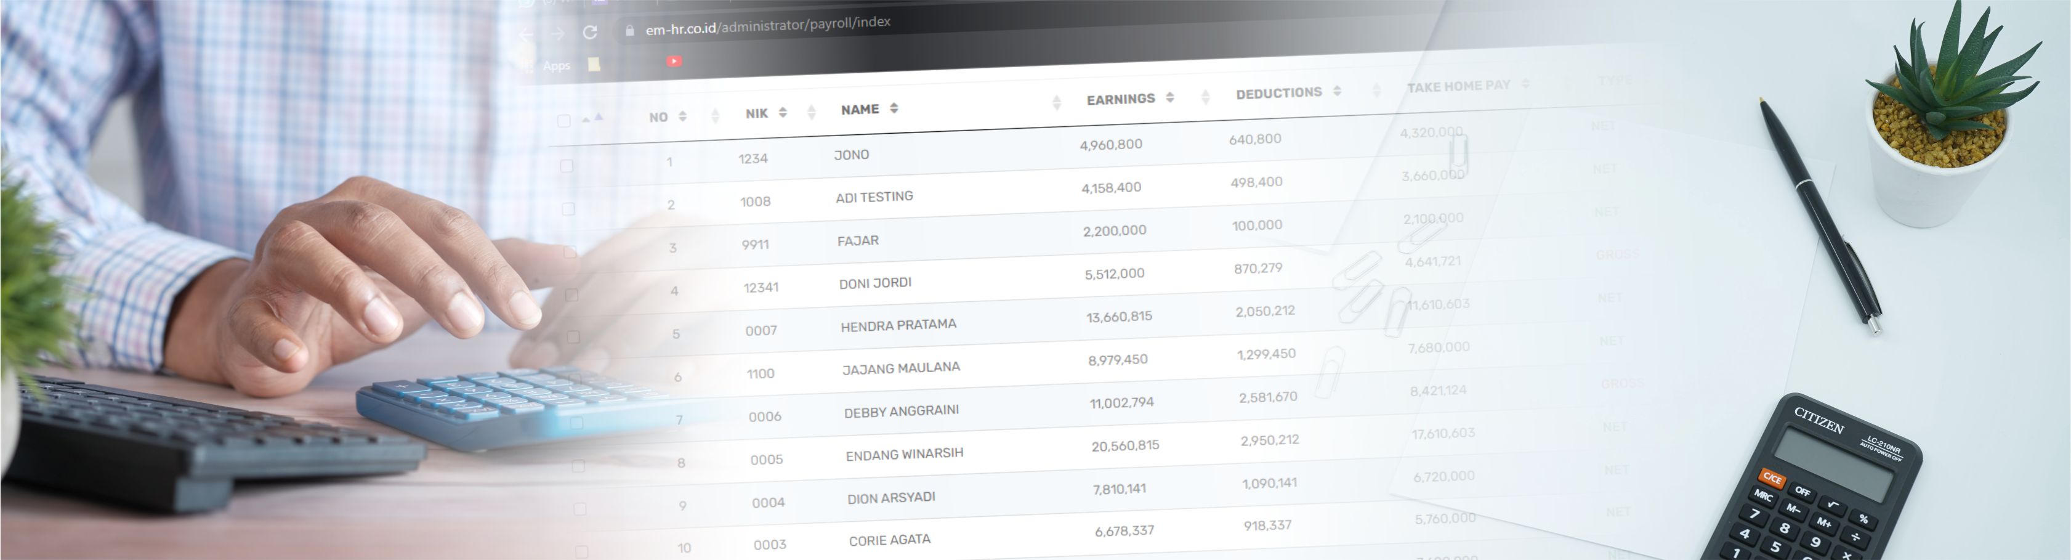
Task: Click employee name DONI JORDI
Action: 876,283
